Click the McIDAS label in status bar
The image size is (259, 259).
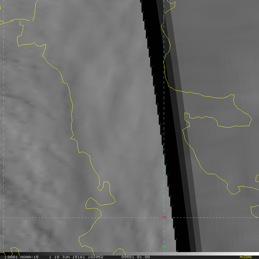(x=246, y=257)
